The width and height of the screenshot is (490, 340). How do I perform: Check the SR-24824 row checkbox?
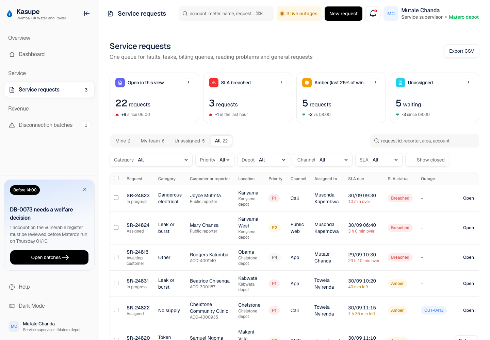(116, 227)
